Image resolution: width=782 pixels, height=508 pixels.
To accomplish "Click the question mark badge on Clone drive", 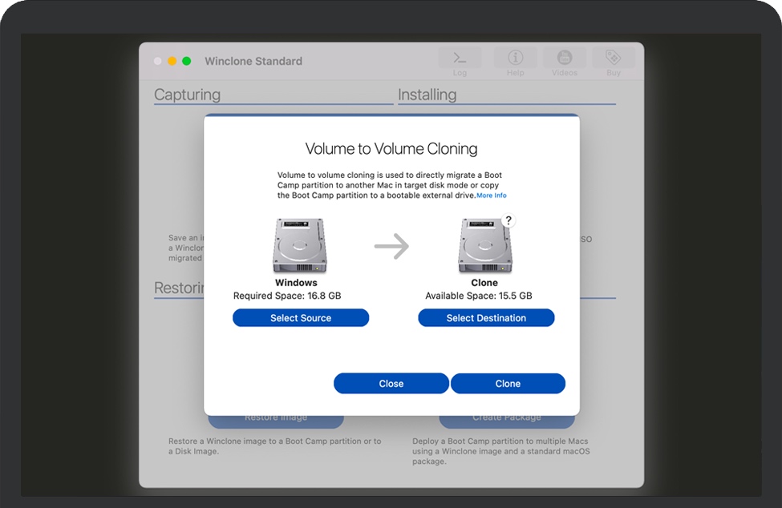I will tap(509, 220).
